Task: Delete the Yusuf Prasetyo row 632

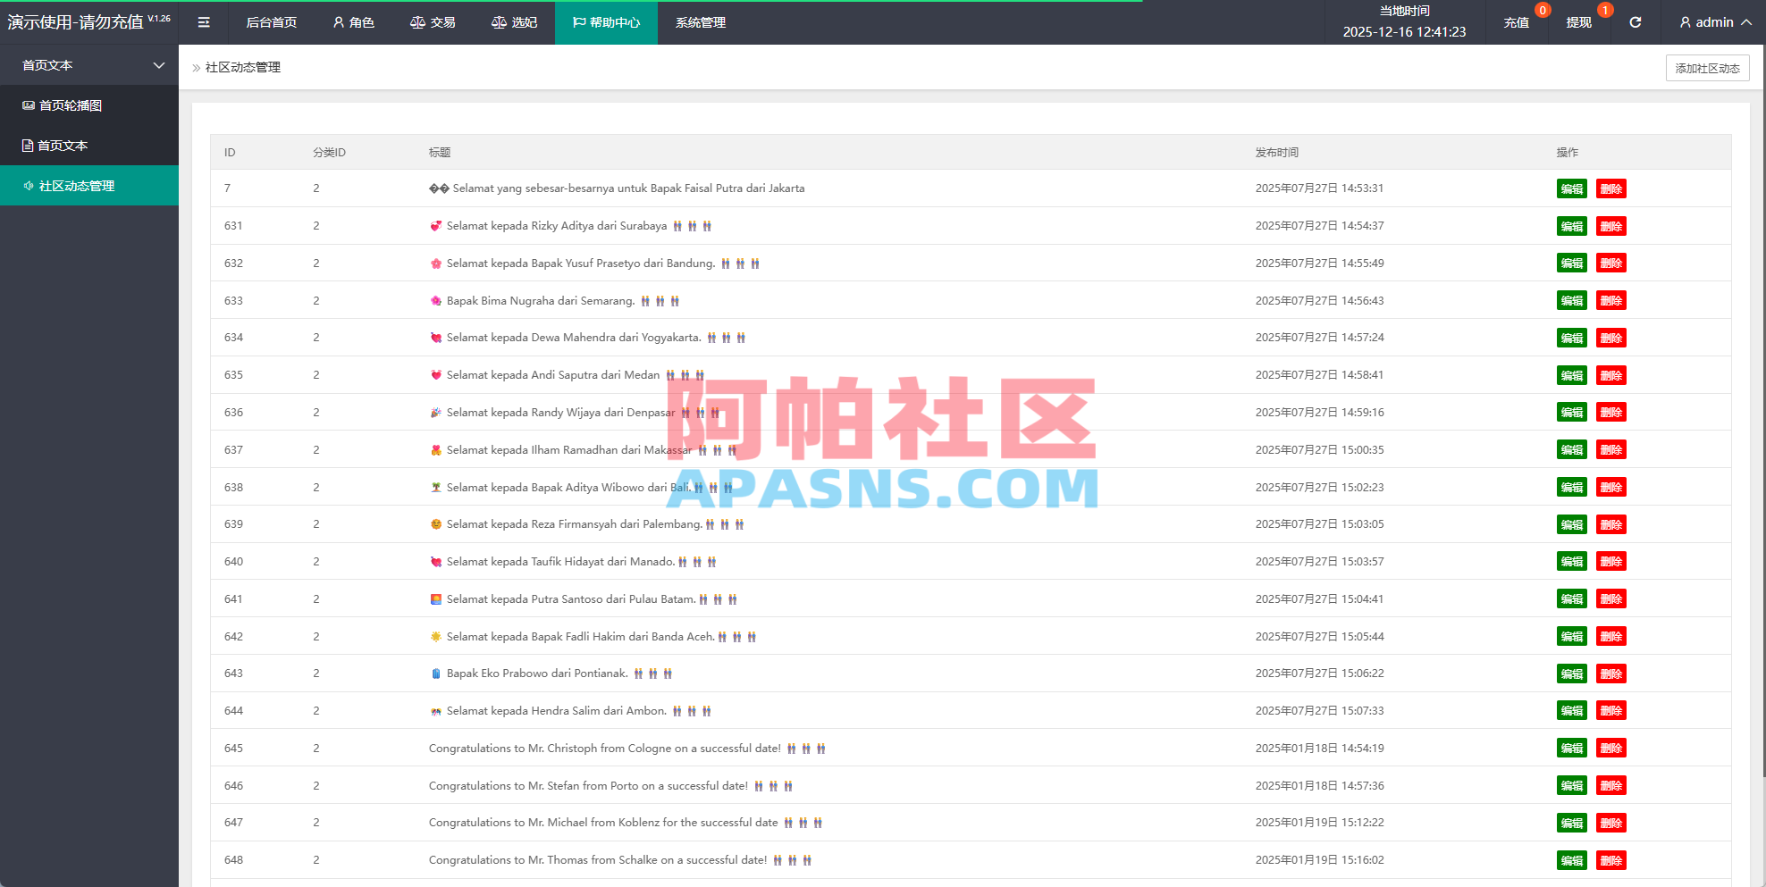Action: pos(1611,264)
